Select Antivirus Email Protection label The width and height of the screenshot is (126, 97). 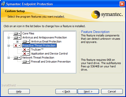(x=46, y=41)
